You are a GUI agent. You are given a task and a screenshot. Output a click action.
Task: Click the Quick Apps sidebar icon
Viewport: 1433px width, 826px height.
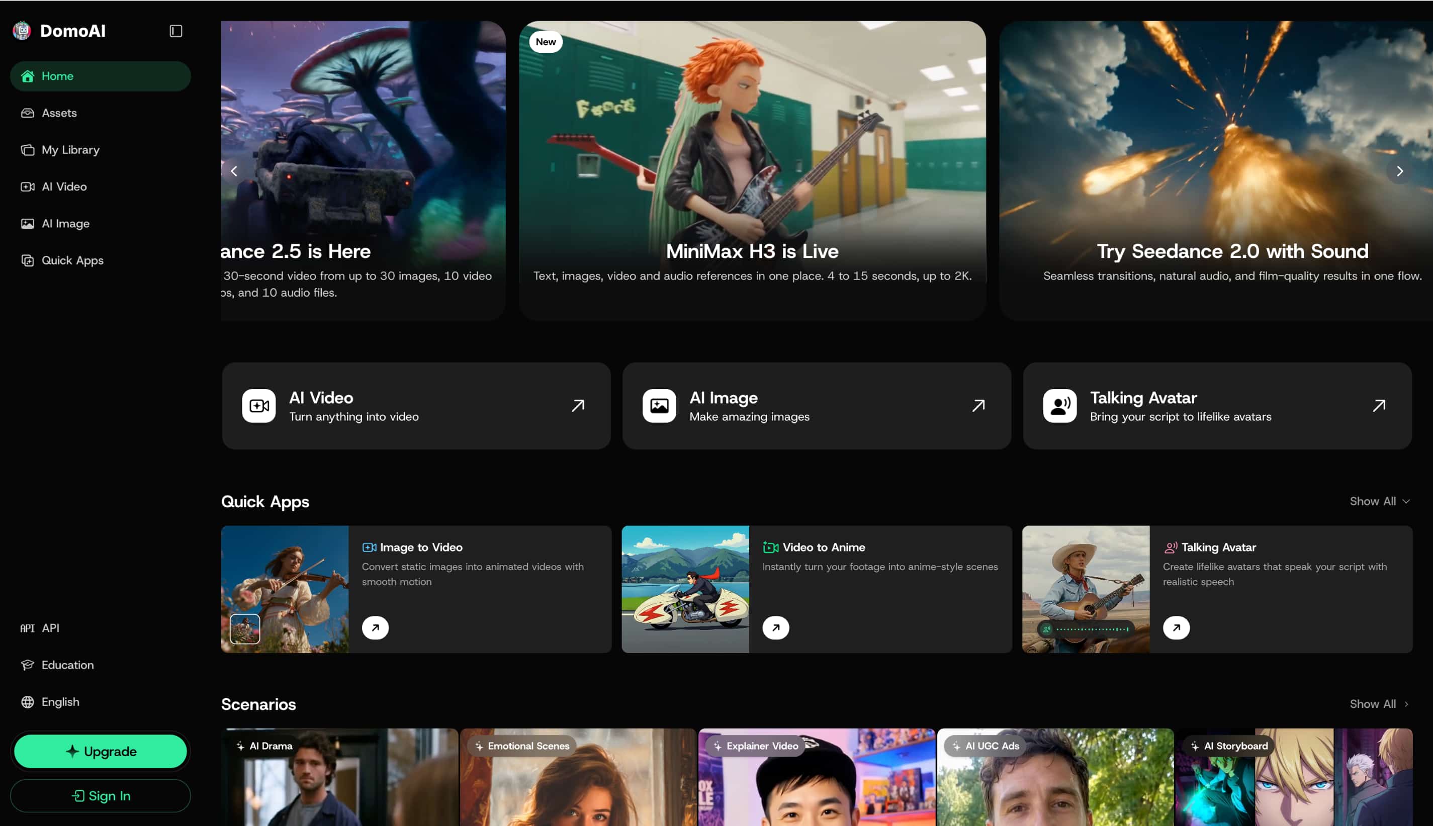pos(27,260)
